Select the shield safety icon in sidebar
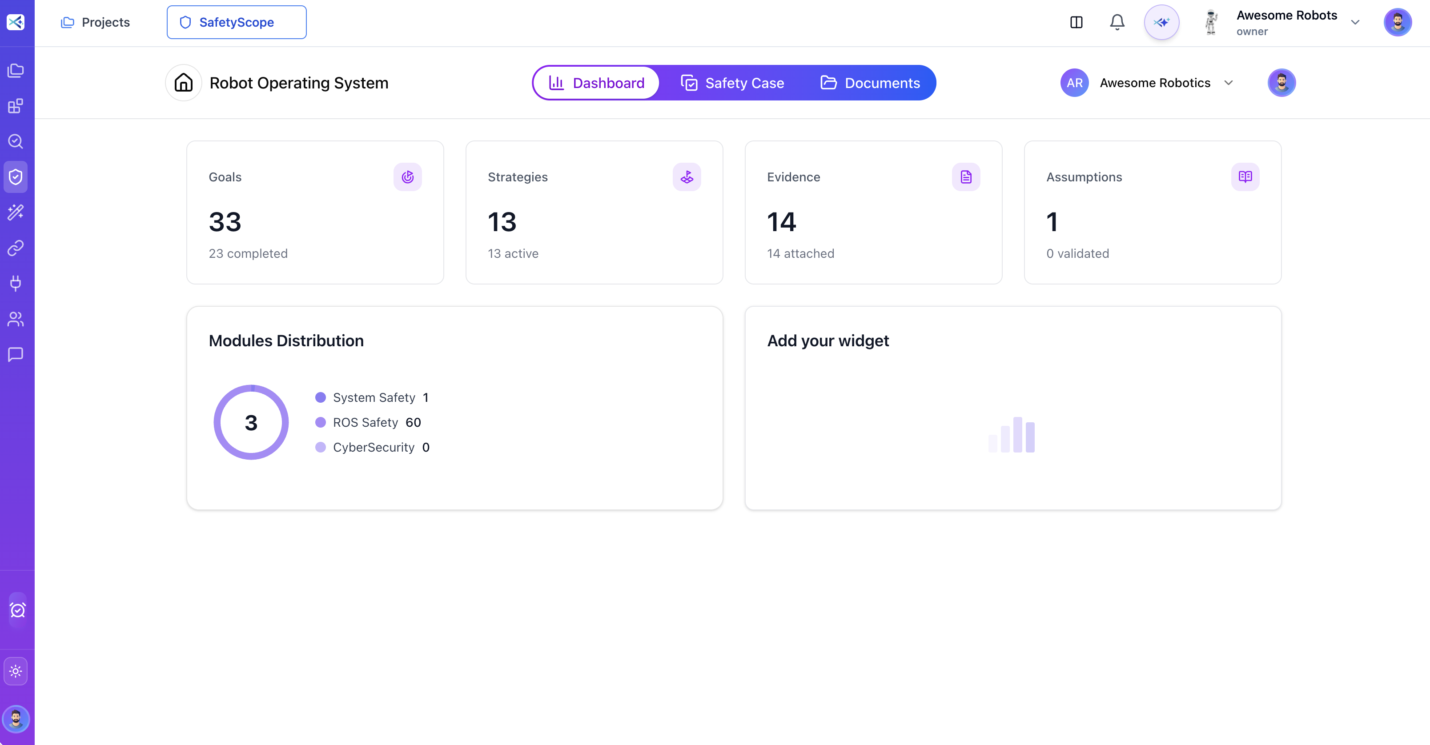Image resolution: width=1430 pixels, height=745 pixels. tap(16, 176)
